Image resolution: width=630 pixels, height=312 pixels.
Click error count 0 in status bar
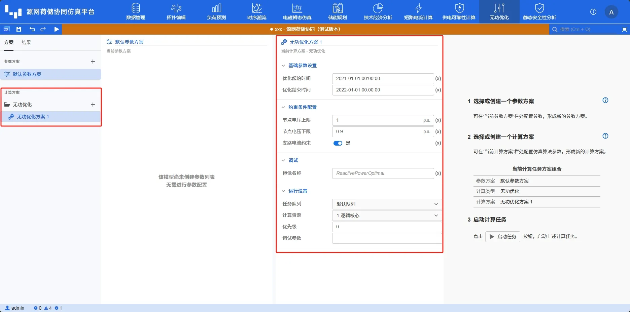(38, 308)
